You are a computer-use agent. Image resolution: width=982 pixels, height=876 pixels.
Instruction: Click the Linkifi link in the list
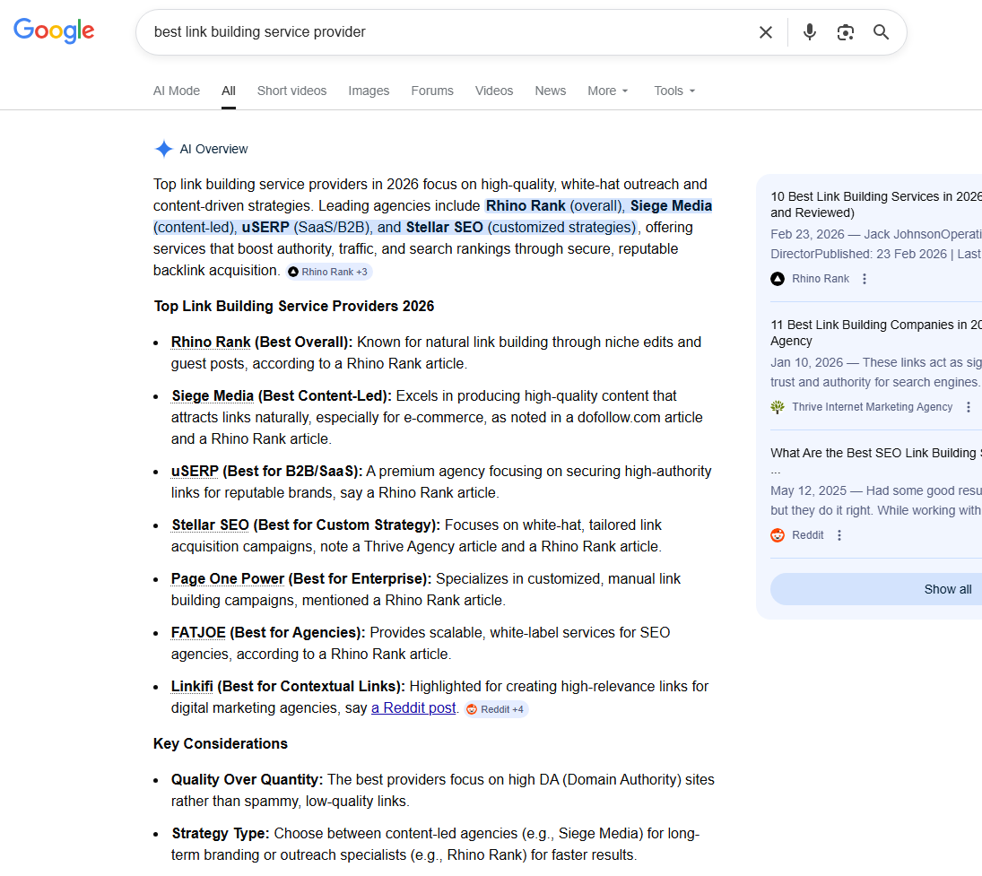click(x=192, y=687)
